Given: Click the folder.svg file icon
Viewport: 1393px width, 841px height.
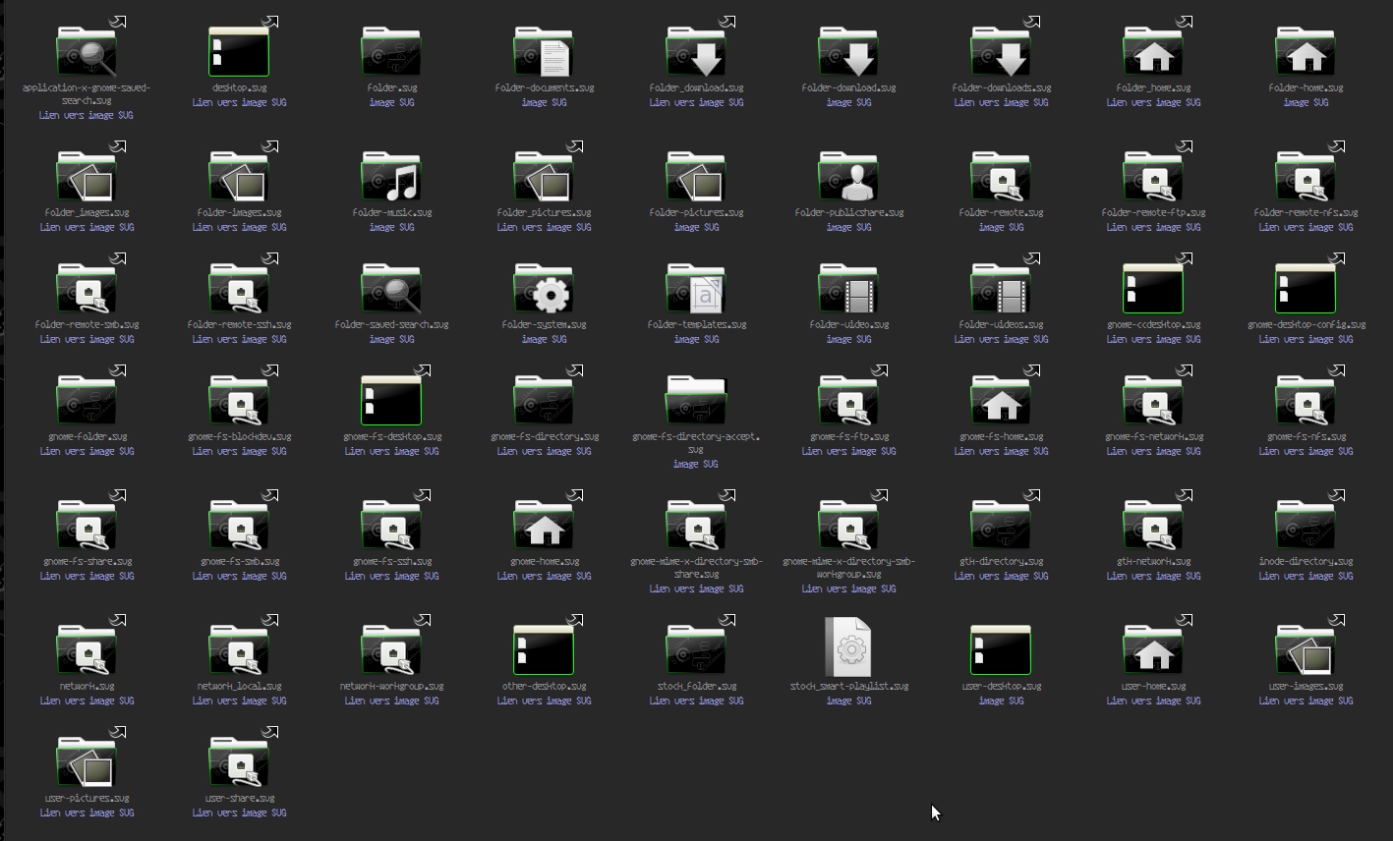Looking at the screenshot, I should [391, 51].
